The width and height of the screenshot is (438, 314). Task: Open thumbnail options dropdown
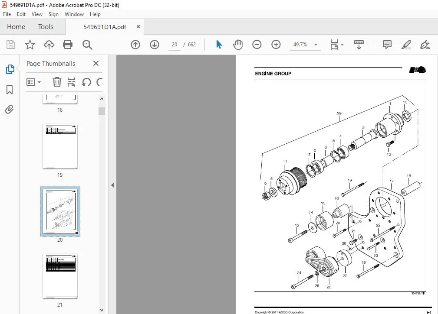pos(33,82)
